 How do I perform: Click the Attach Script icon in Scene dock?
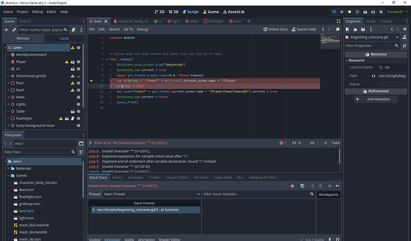74,30
